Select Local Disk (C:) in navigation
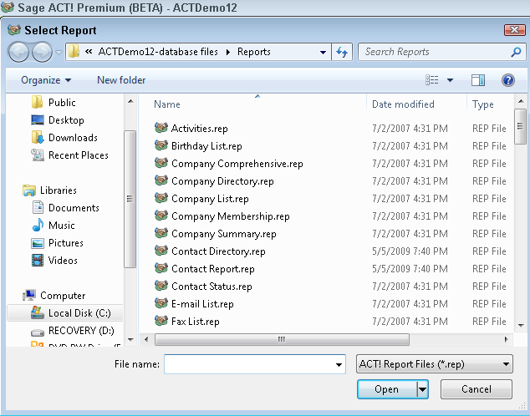Viewport: 530px width, 416px height. [65, 313]
